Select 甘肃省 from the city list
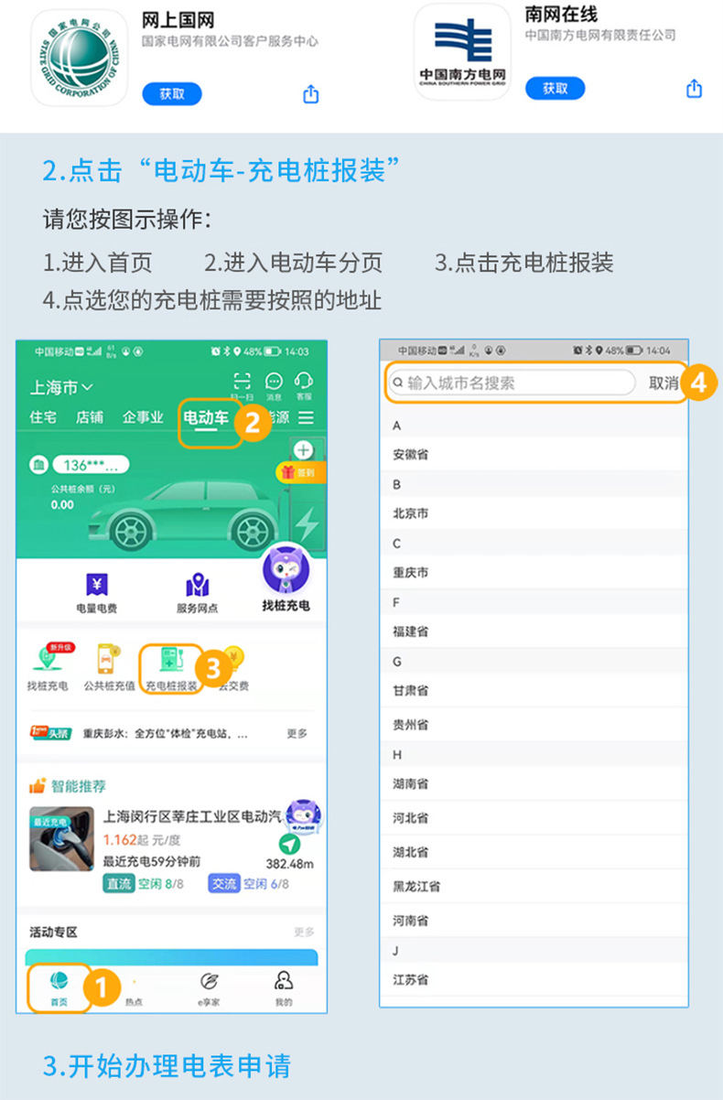723x1100 pixels. (x=534, y=691)
